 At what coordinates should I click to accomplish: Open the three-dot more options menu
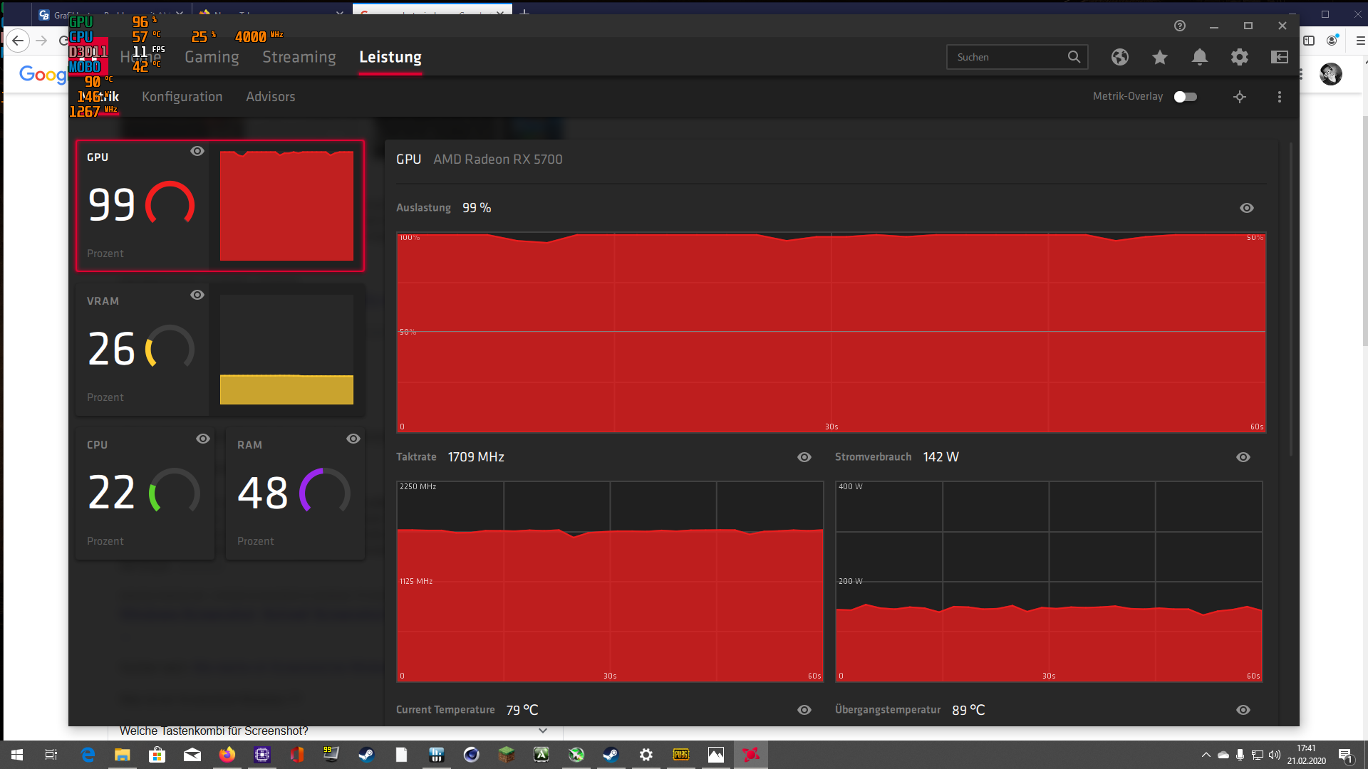[1279, 97]
